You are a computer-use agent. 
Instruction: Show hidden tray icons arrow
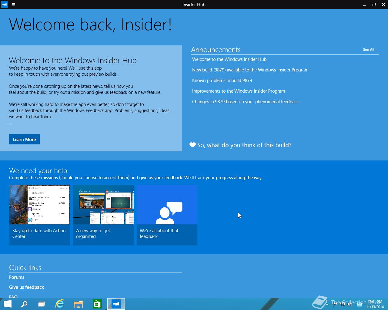click(327, 304)
